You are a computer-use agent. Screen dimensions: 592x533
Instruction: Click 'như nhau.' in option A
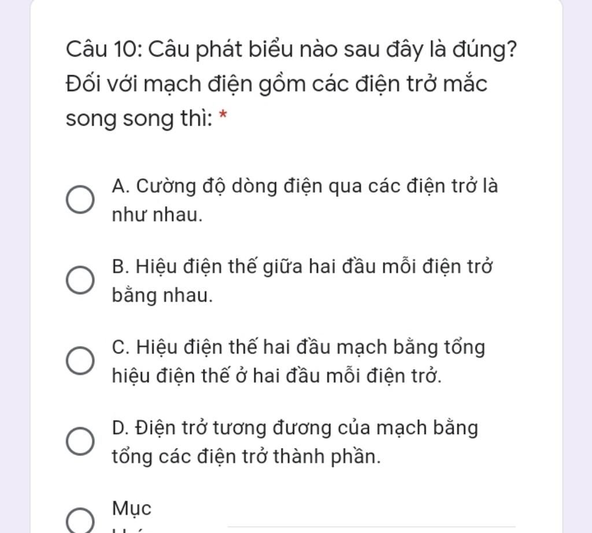(x=157, y=215)
